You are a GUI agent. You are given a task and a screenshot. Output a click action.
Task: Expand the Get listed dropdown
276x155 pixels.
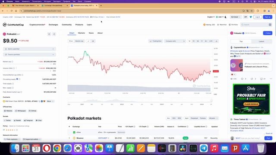(235, 17)
